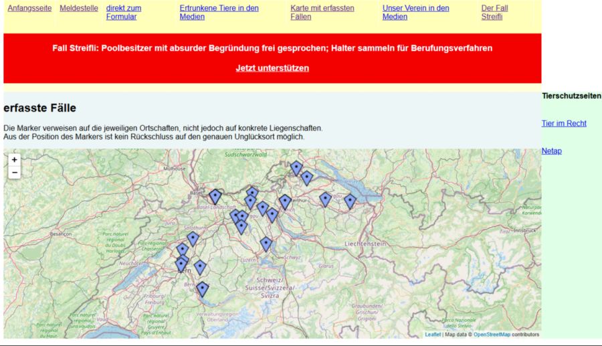Open the Meldestelle navigation link
602x346 pixels.
(79, 8)
